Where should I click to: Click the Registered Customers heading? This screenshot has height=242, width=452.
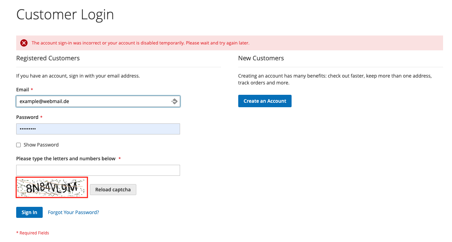[48, 58]
